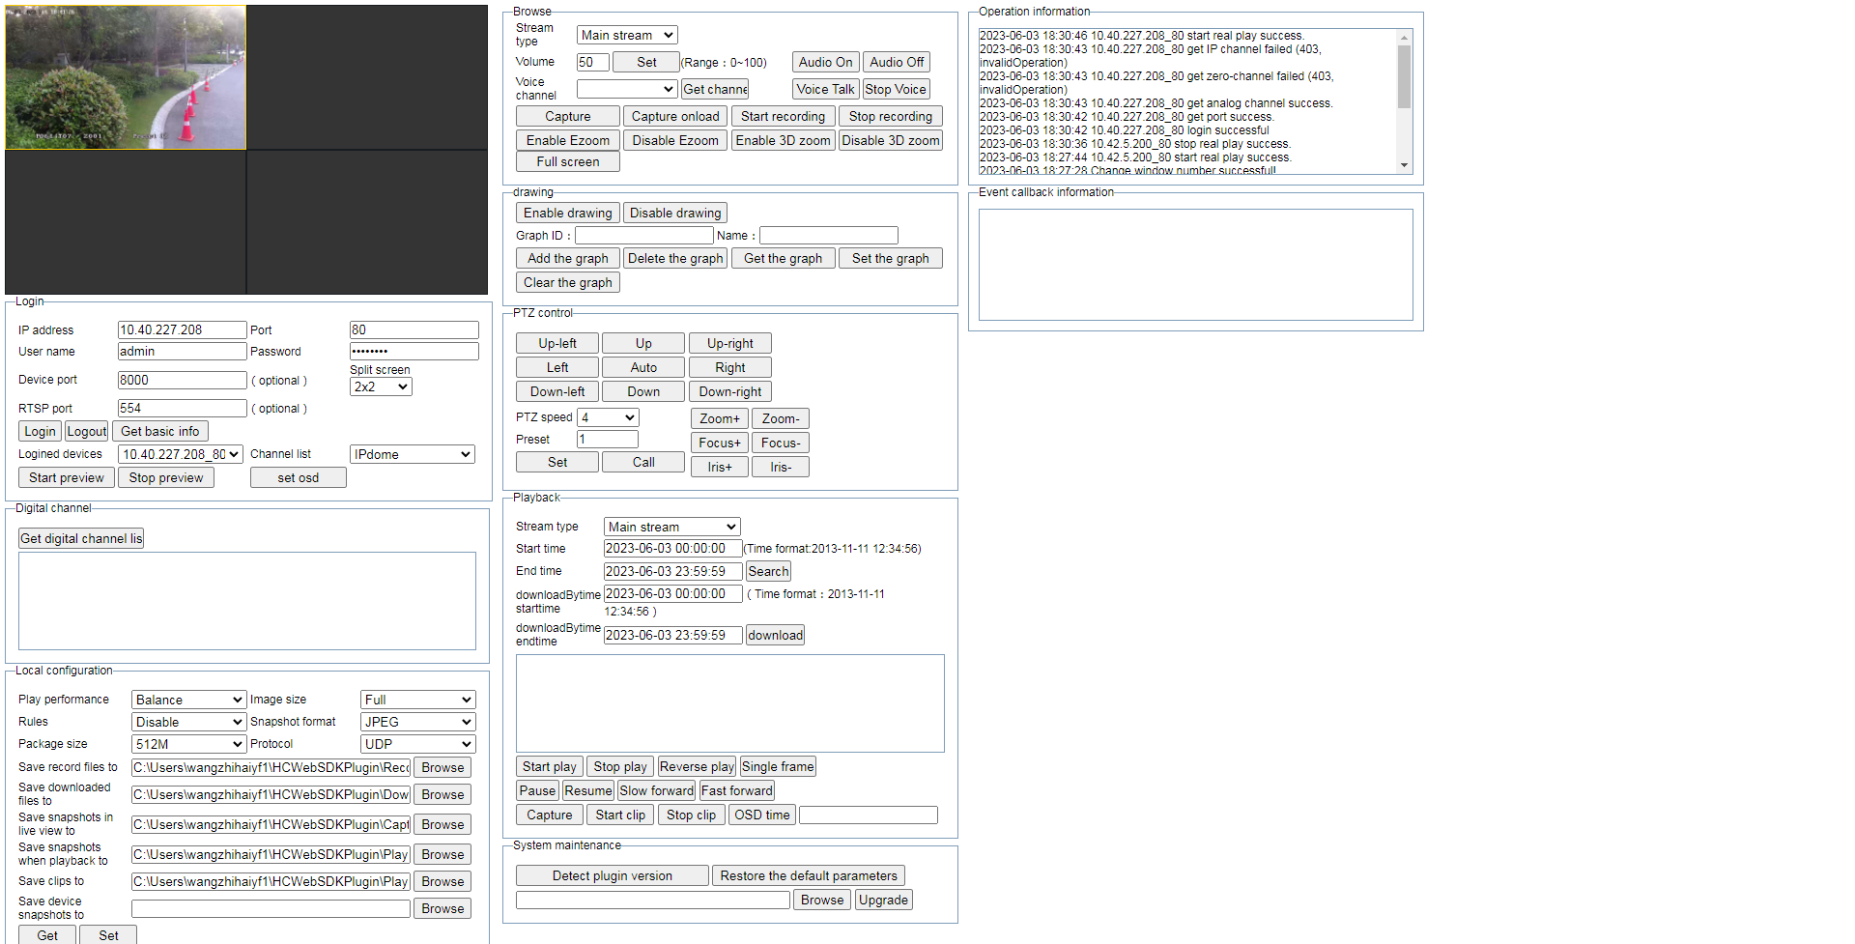This screenshot has height=944, width=1855.
Task: Click the Start preview button
Action: pos(66,477)
